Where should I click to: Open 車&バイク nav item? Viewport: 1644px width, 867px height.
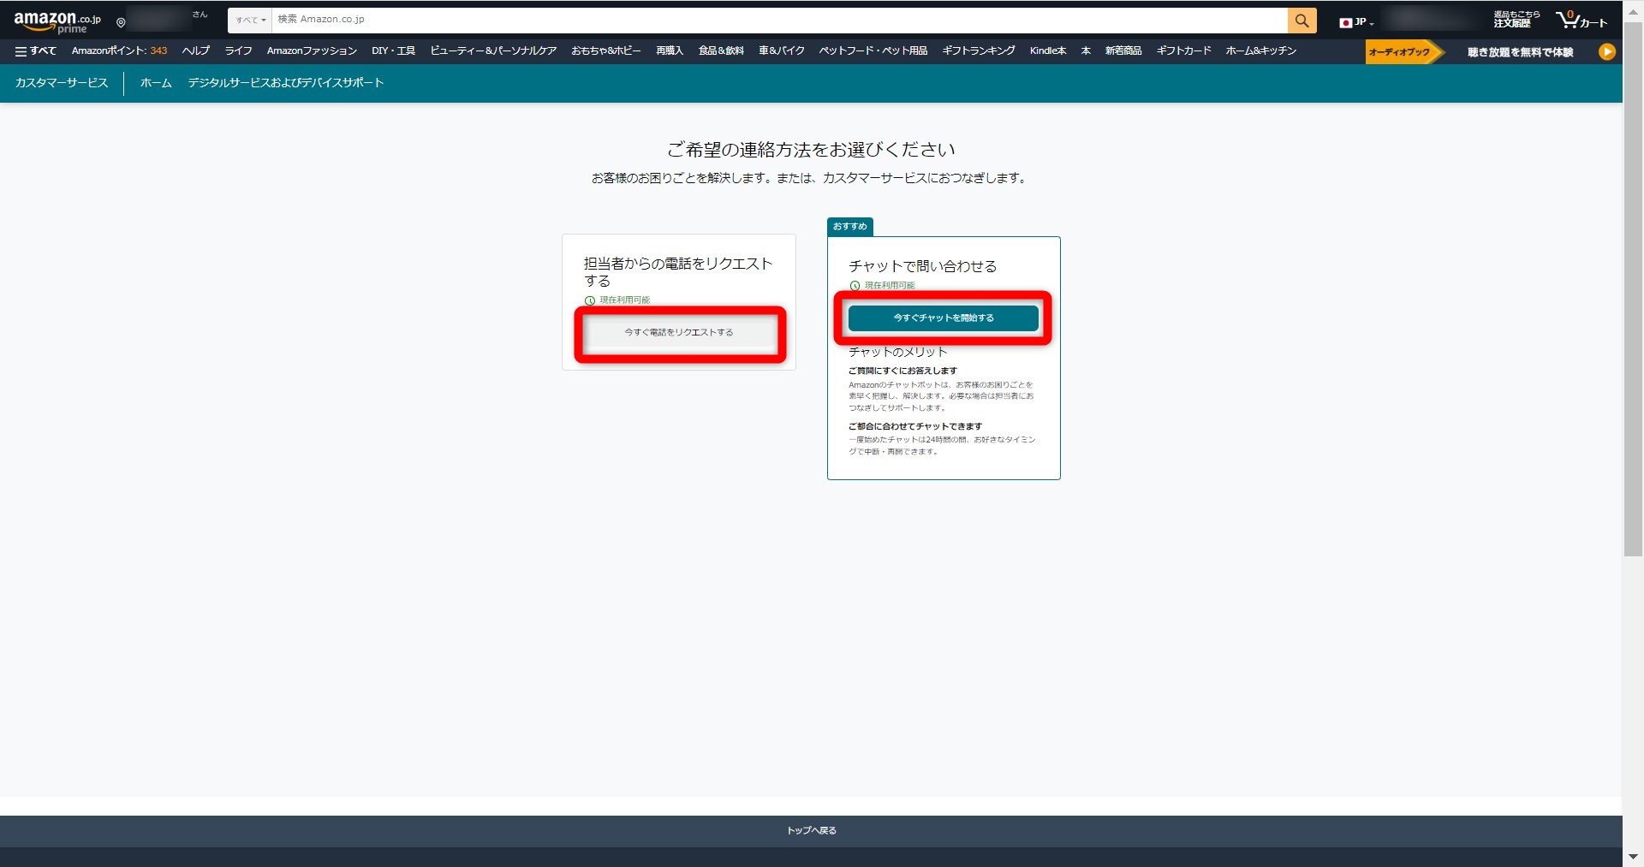[x=782, y=51]
